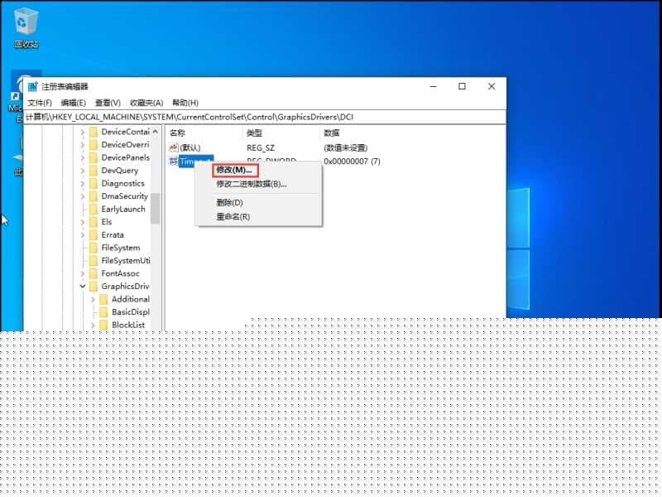The height and width of the screenshot is (497, 662).
Task: Click the tree scrollbar up arrow
Action: point(156,132)
